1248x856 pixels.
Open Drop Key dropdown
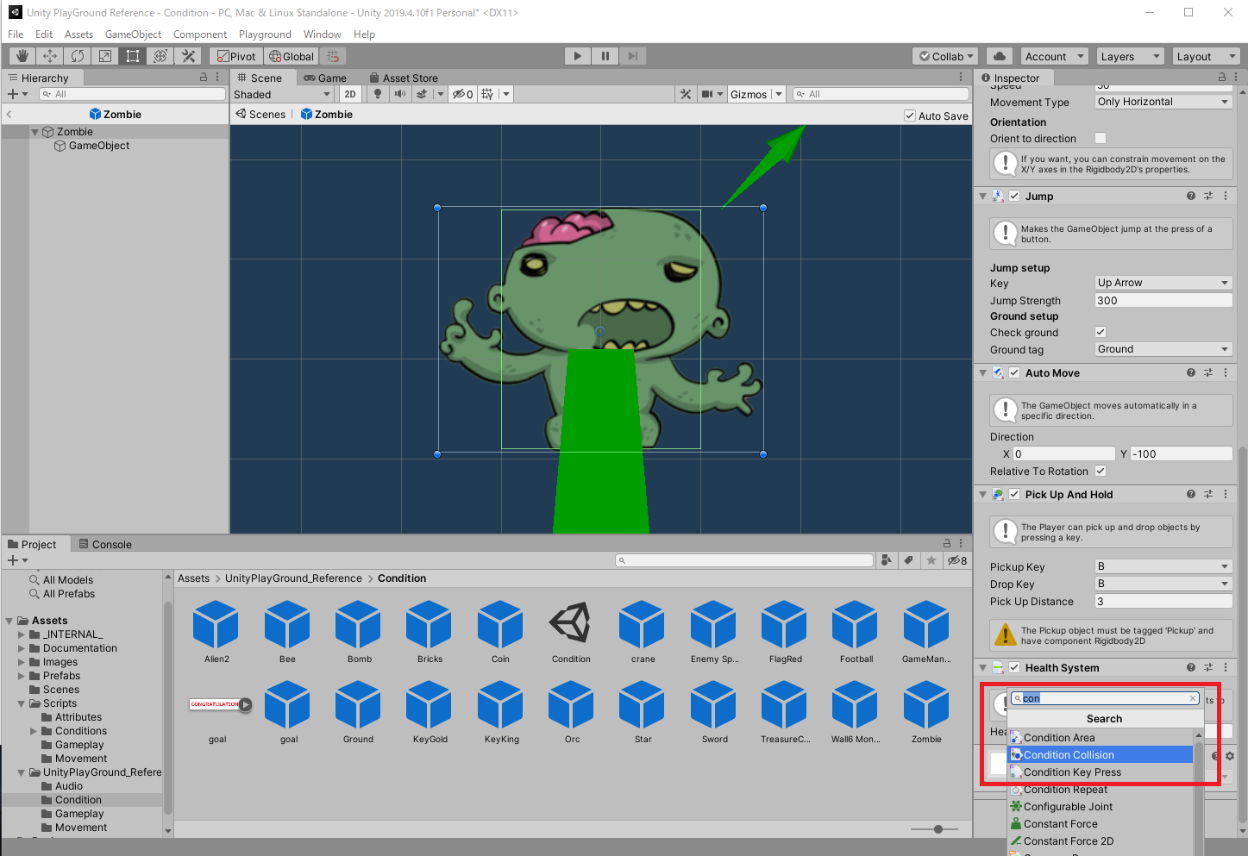[x=1163, y=584]
